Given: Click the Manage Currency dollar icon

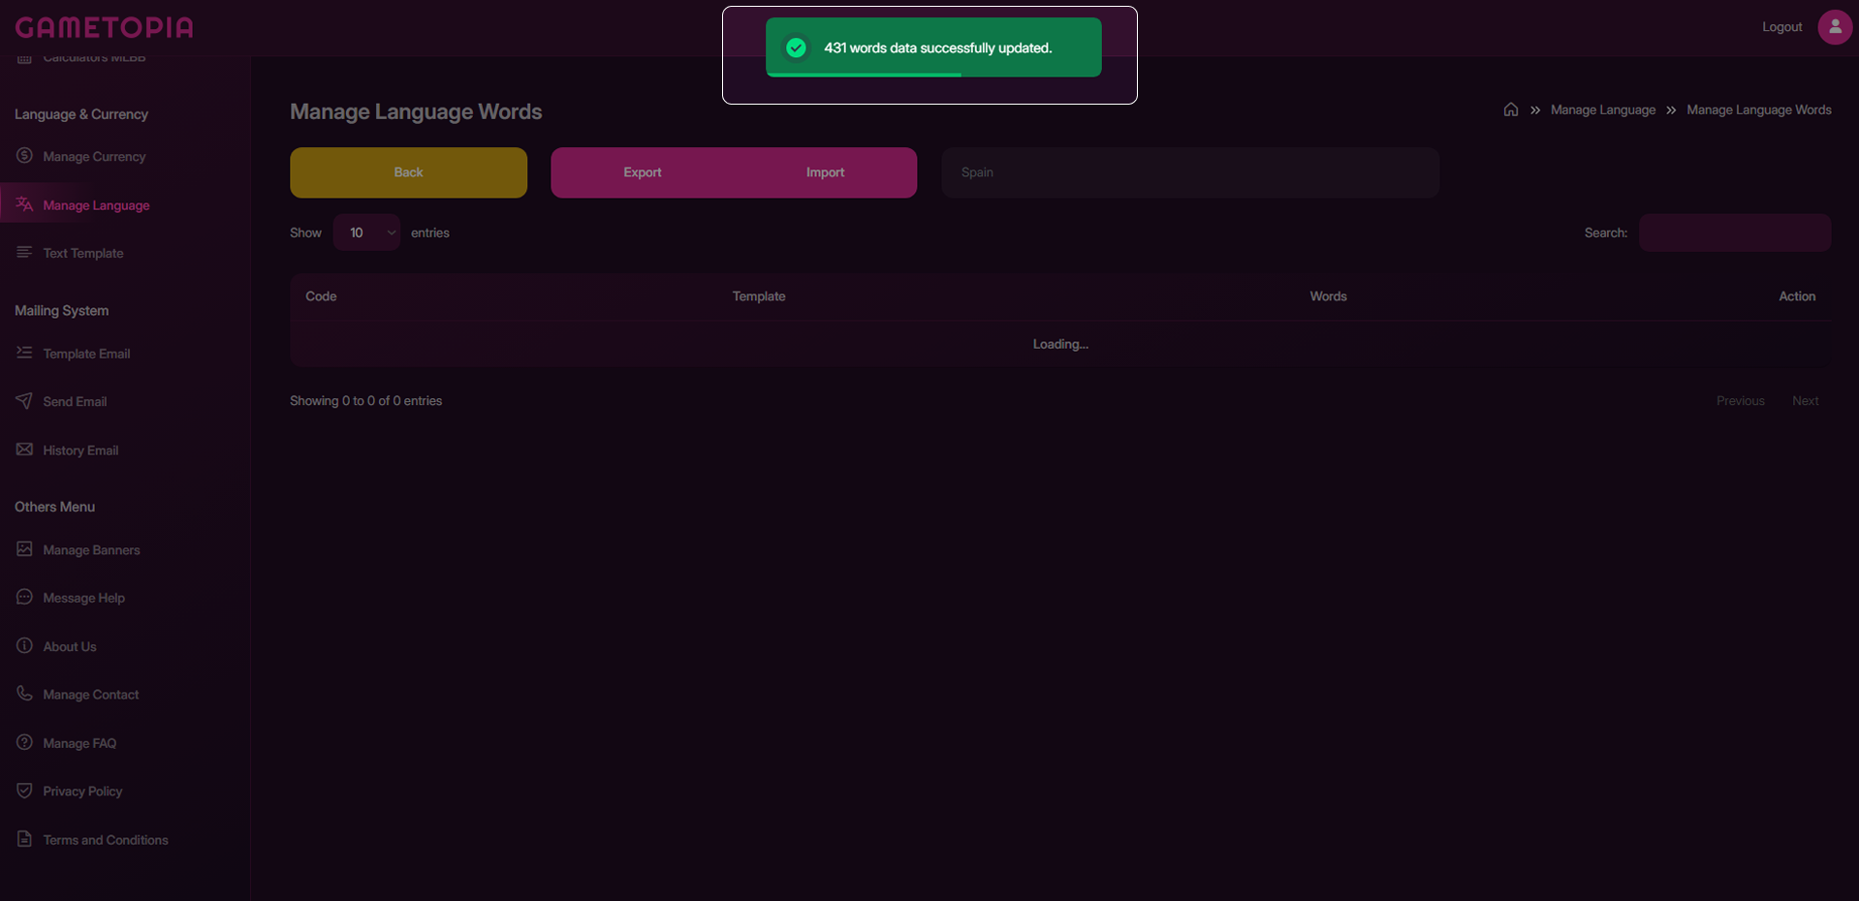Looking at the screenshot, I should click(24, 155).
